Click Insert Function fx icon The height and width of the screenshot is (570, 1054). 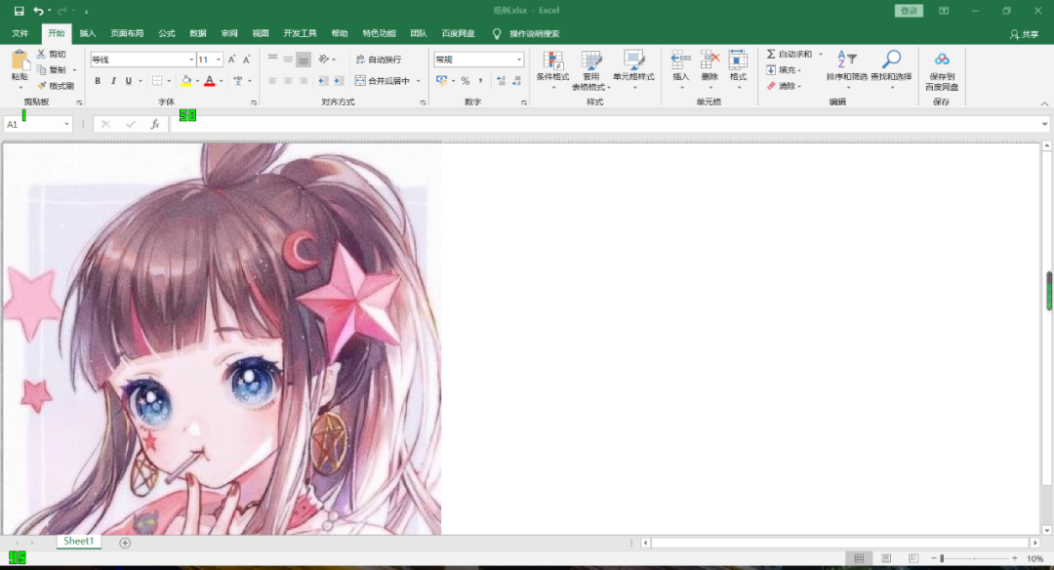(154, 124)
